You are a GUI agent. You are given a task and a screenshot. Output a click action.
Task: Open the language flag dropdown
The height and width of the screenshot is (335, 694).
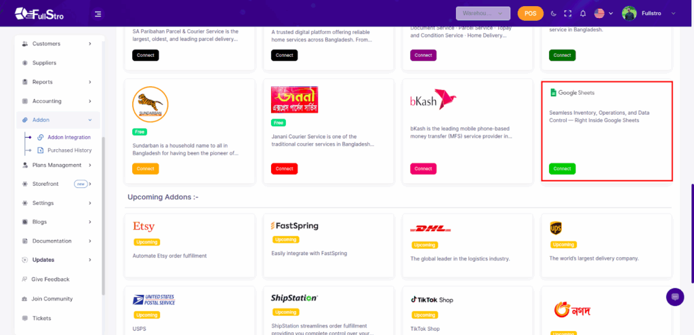coord(603,13)
